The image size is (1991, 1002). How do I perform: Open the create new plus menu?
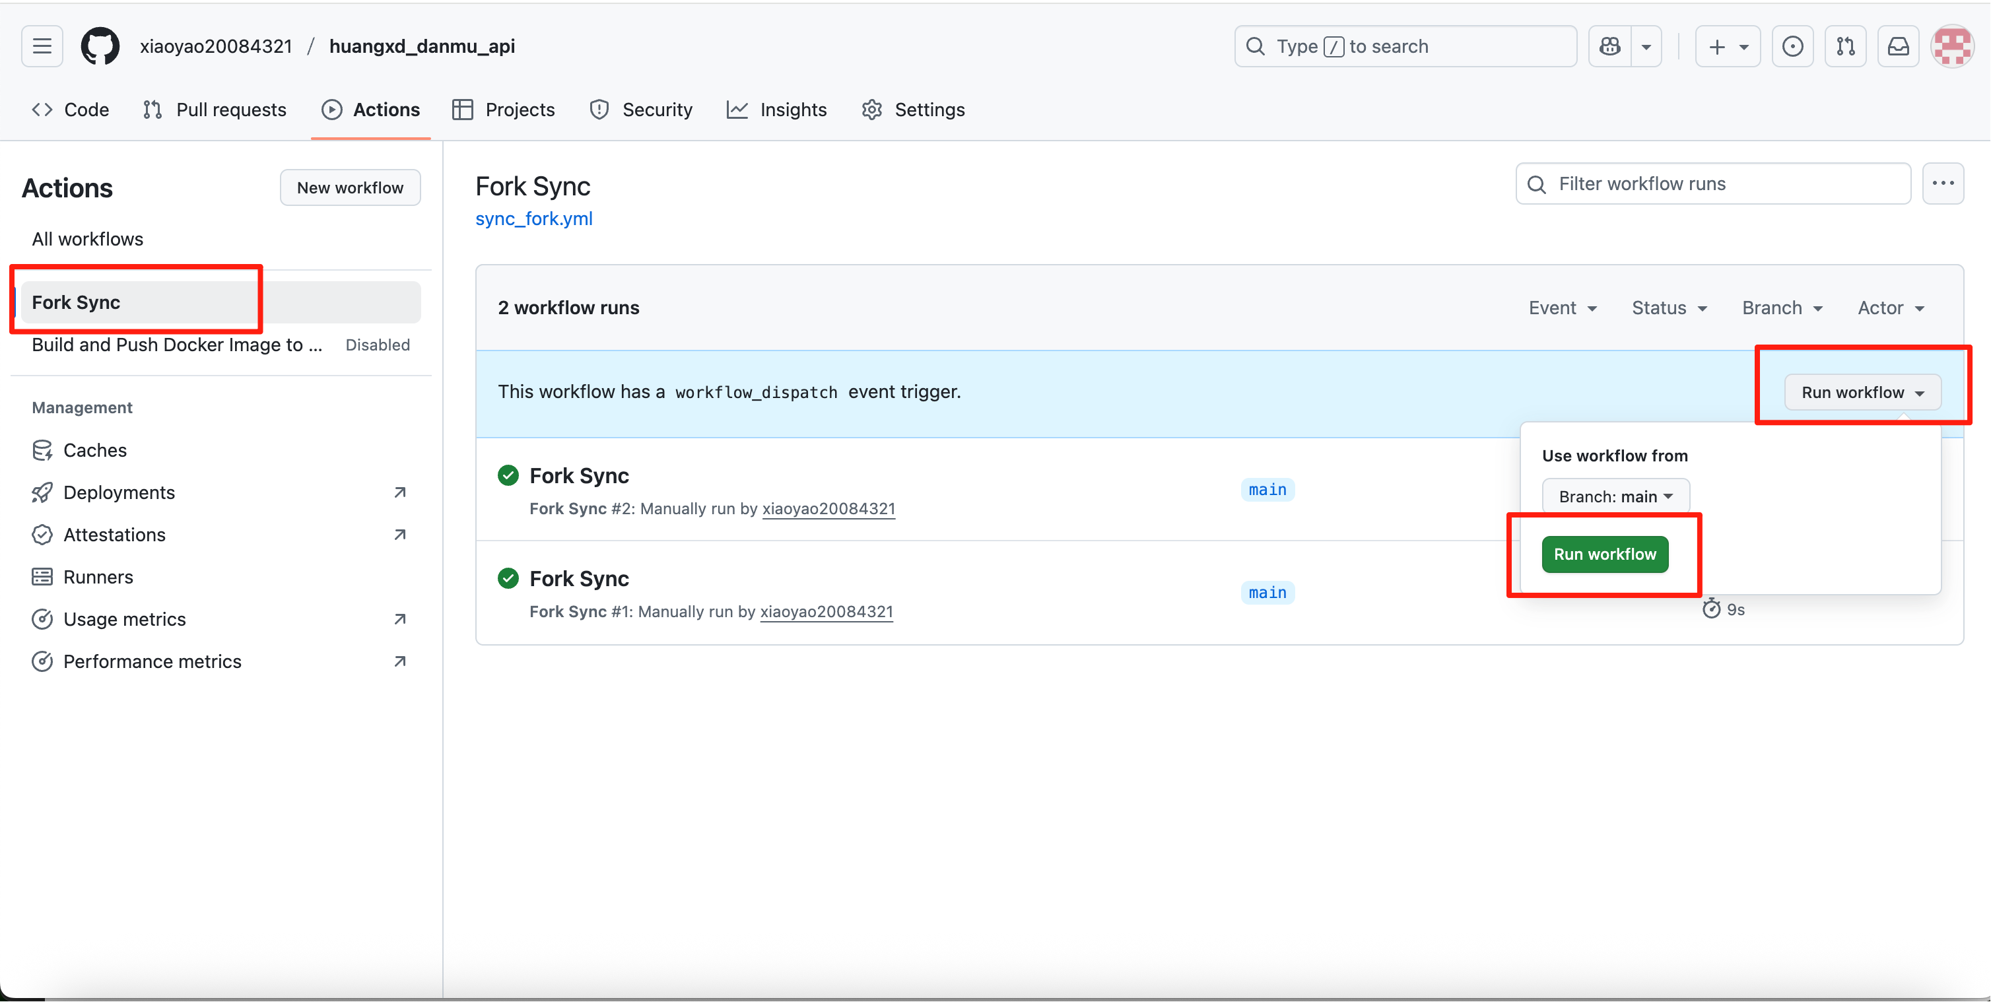1728,46
